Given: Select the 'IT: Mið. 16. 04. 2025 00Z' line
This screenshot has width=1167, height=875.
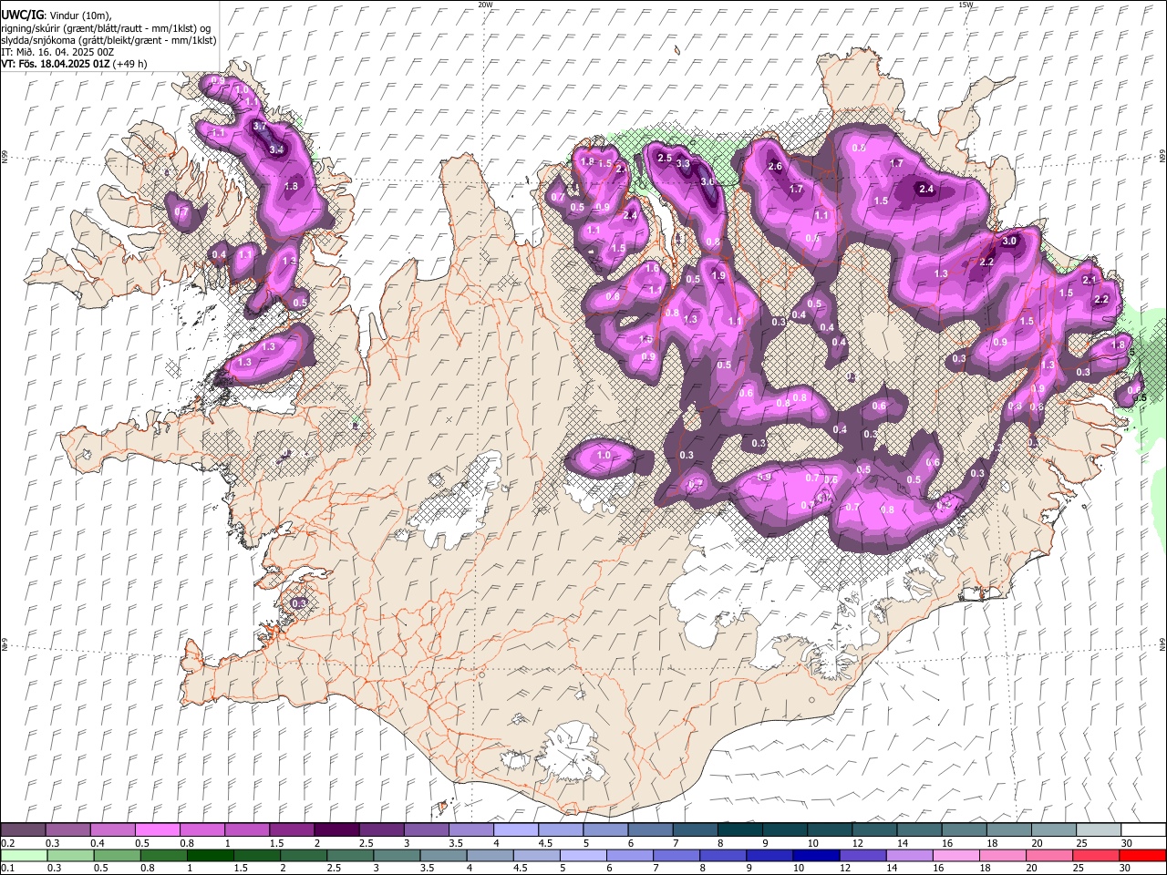Looking at the screenshot, I should [57, 52].
